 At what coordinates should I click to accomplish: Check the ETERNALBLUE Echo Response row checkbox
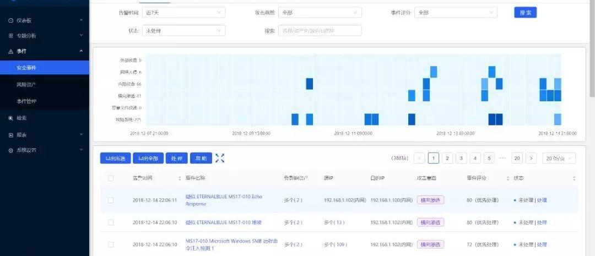tap(111, 200)
